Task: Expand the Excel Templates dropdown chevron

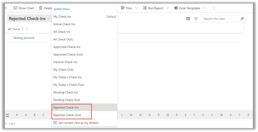Action: (x=204, y=8)
